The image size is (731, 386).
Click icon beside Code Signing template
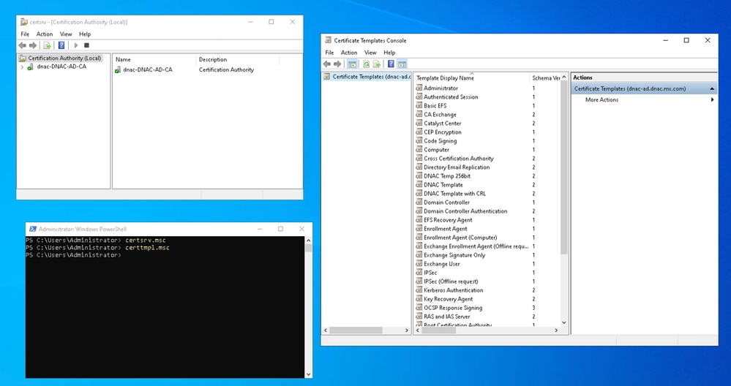click(x=419, y=141)
